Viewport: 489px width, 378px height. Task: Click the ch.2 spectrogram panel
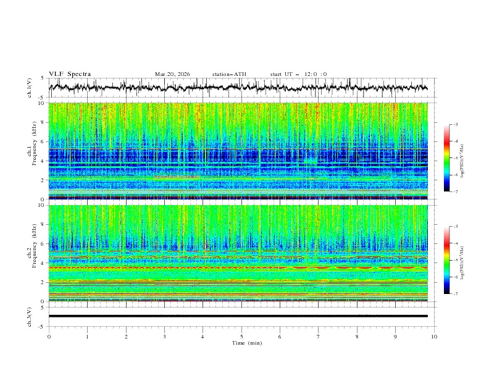238,253
